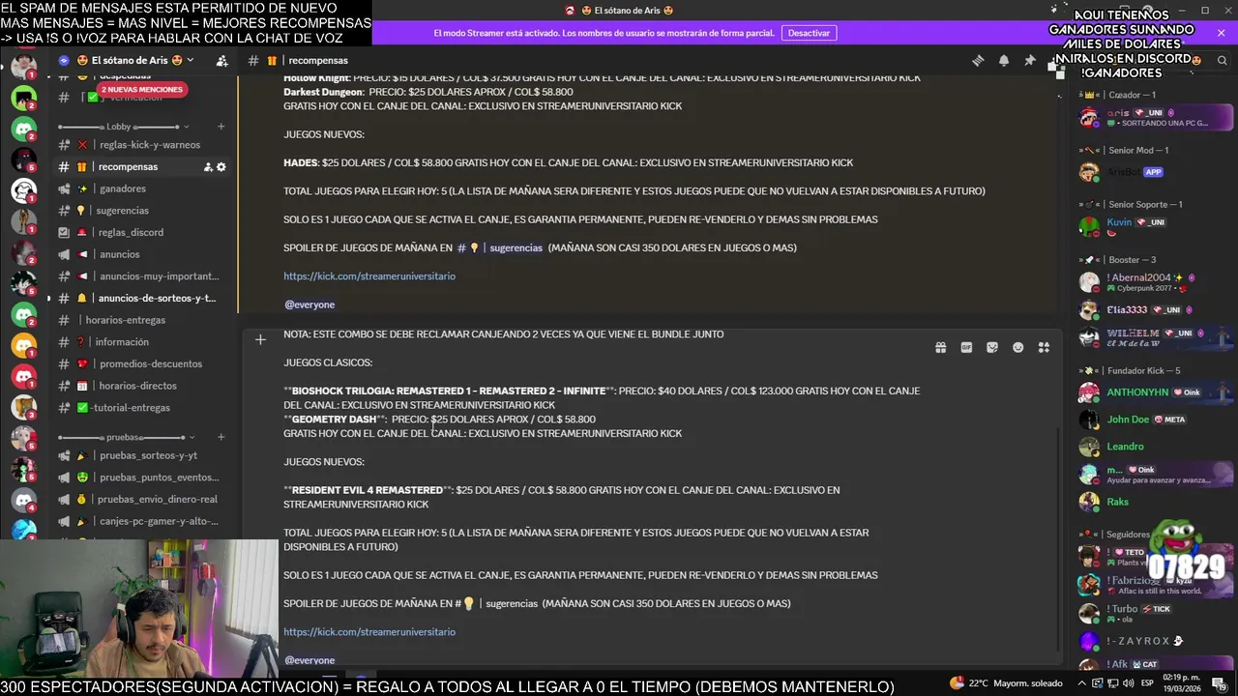This screenshot has height=696, width=1238.
Task: Open the aris member avatar in member list
Action: [1090, 118]
